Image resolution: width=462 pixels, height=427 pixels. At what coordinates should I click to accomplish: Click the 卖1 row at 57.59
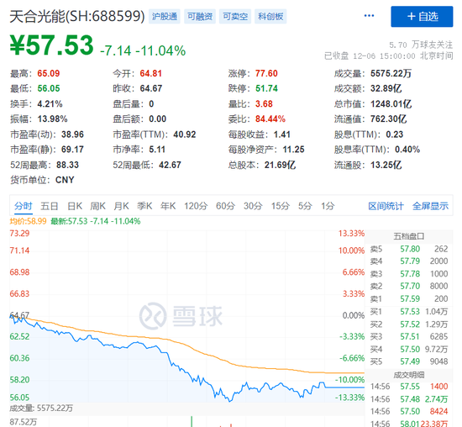(x=409, y=298)
